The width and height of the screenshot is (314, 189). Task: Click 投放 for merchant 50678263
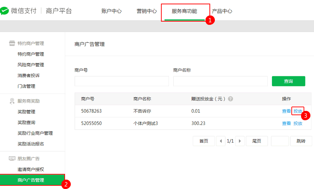point(298,111)
